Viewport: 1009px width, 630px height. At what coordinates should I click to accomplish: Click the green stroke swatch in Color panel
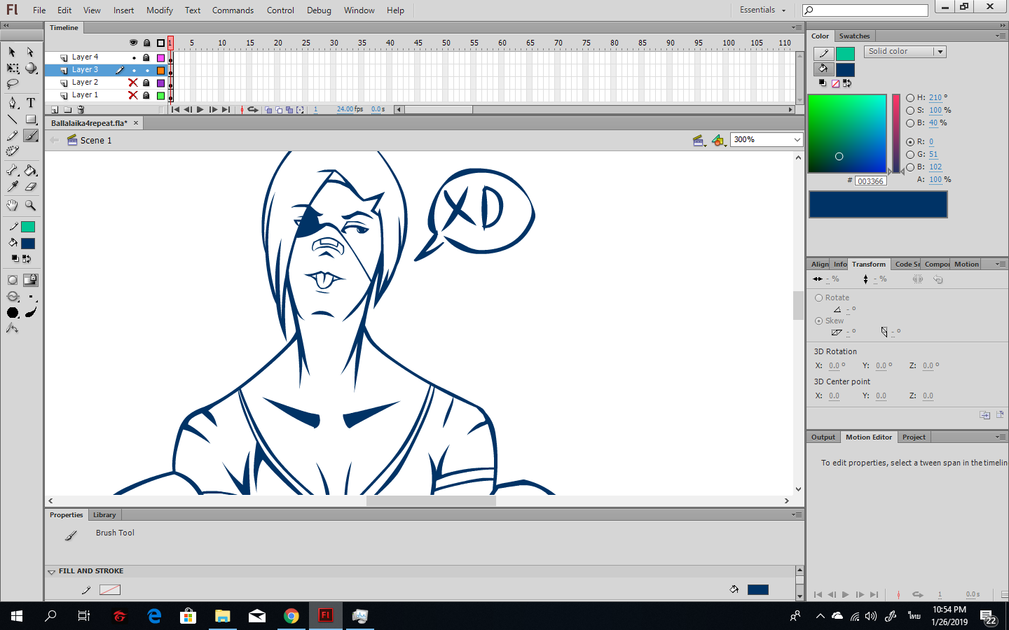tap(846, 54)
